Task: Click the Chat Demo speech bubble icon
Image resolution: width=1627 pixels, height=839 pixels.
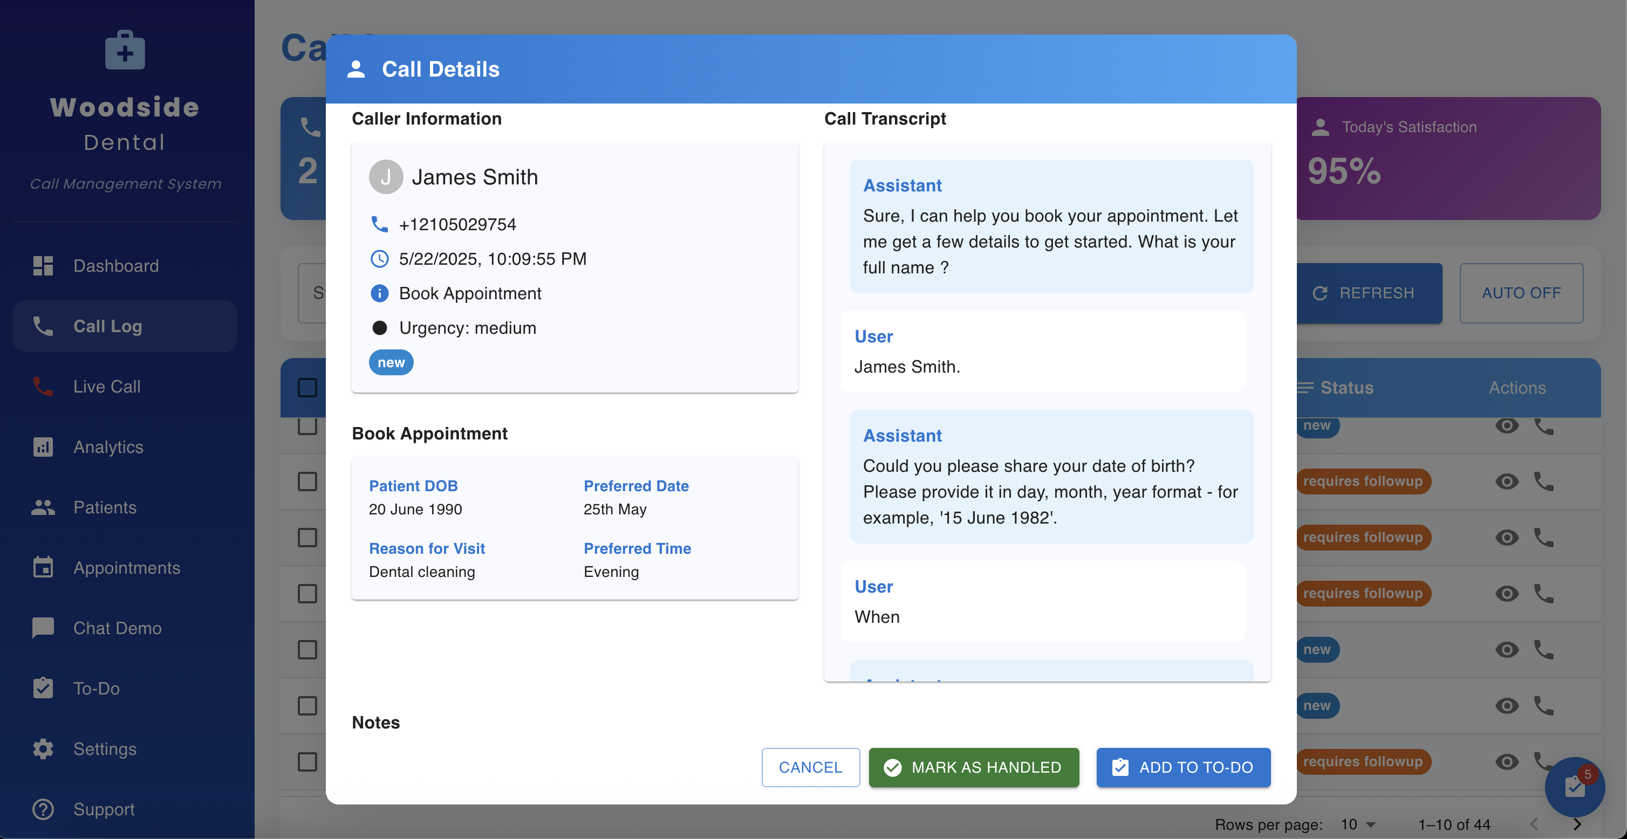Action: click(x=43, y=628)
